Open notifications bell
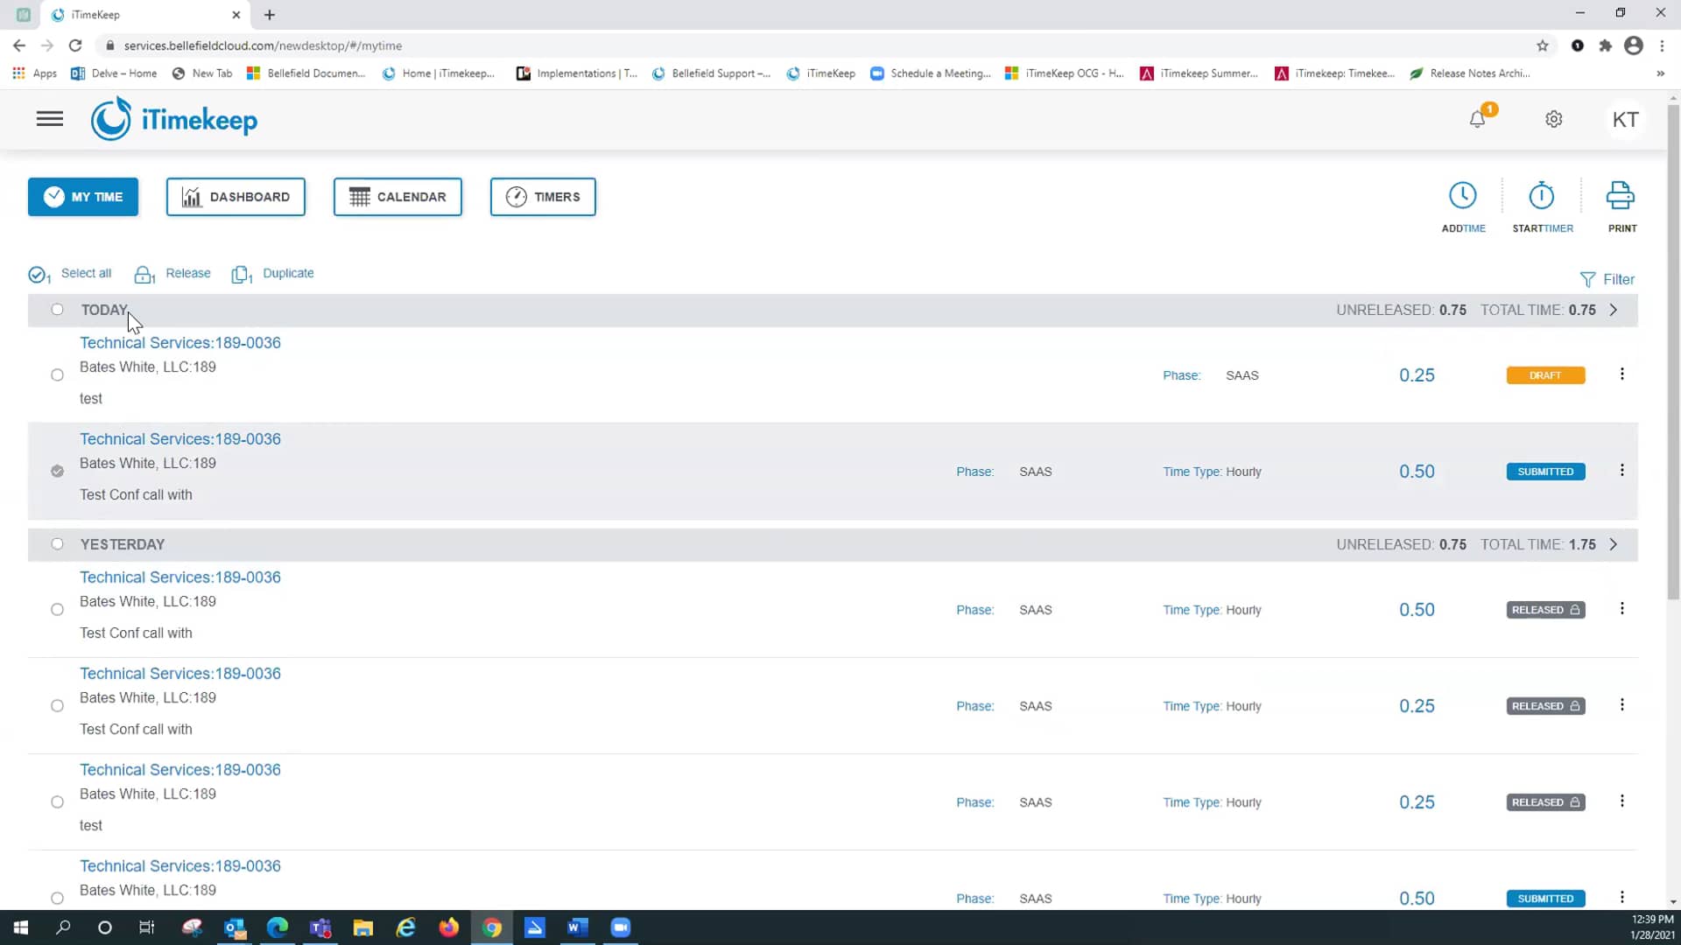This screenshot has height=945, width=1681. tap(1478, 119)
